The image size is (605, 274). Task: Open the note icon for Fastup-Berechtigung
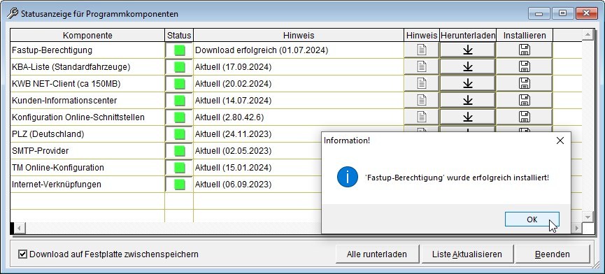coord(421,50)
